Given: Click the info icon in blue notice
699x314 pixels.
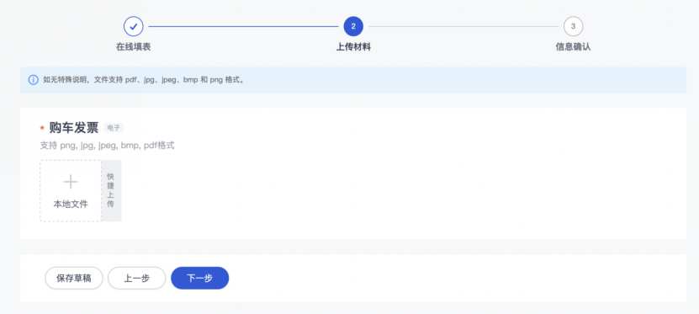Looking at the screenshot, I should [x=34, y=80].
